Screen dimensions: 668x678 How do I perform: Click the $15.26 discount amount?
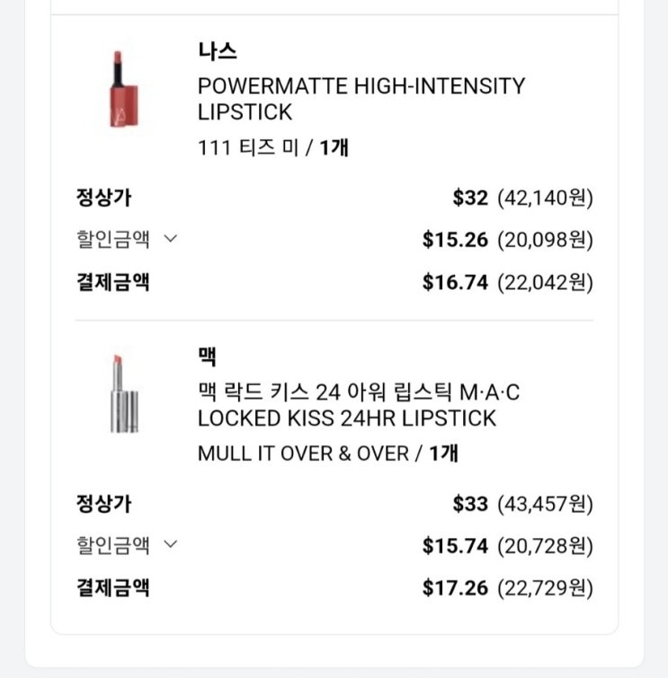(x=455, y=240)
